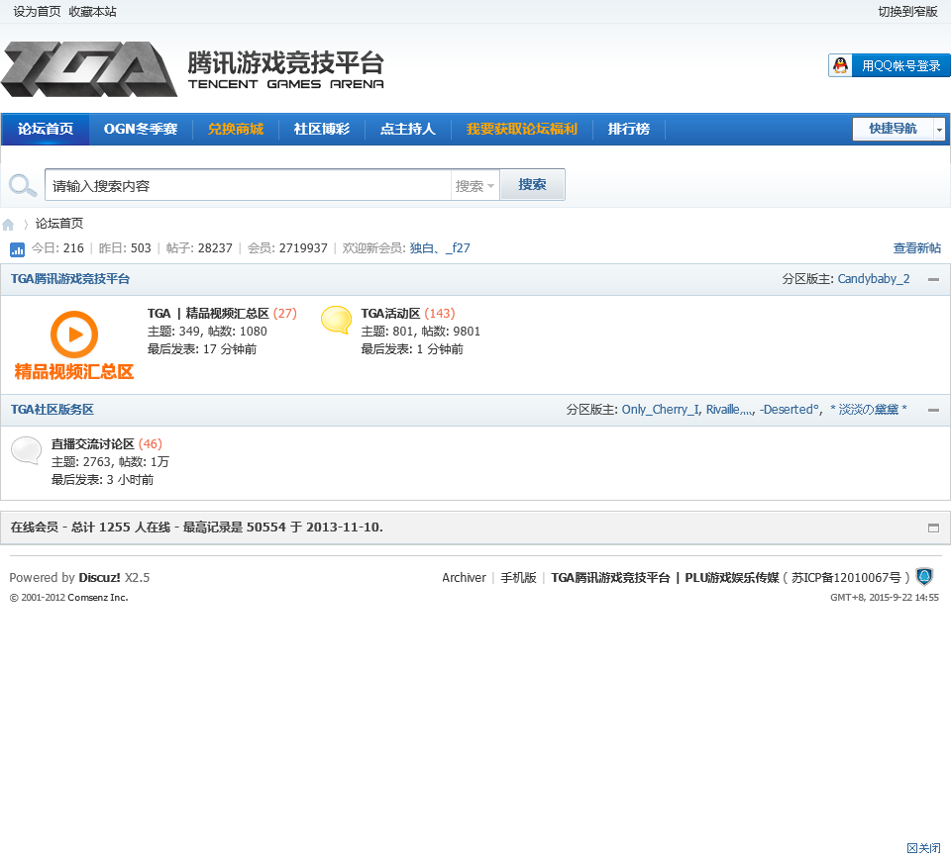This screenshot has width=951, height=864.
Task: Open 手机版 mobile version link
Action: tap(518, 577)
